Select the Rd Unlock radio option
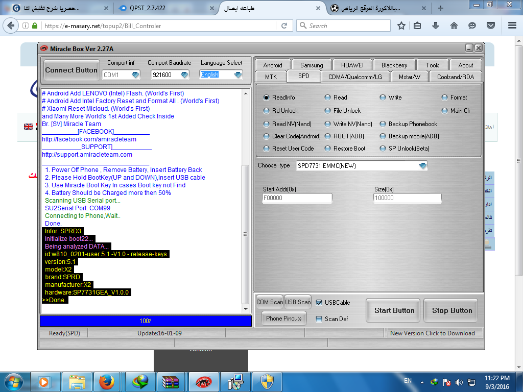The width and height of the screenshot is (523, 392). tap(266, 111)
